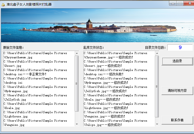This screenshot has width=194, height=134.
Task: Click down arrow of original file list scrollbar
Action: [x=77, y=124]
